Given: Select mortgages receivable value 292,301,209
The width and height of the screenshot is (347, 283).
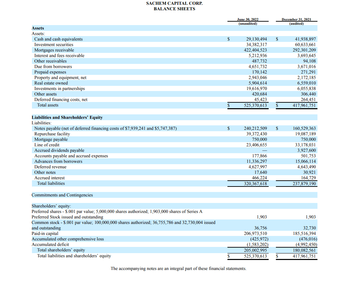Looking at the screenshot, I should 304,50.
